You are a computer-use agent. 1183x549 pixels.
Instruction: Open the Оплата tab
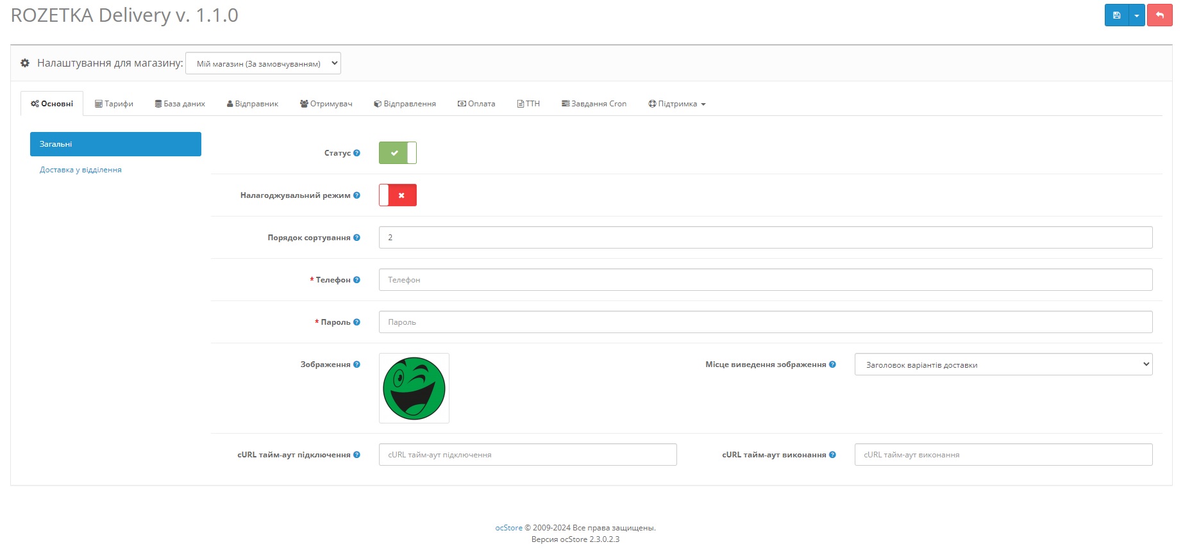pyautogui.click(x=476, y=104)
